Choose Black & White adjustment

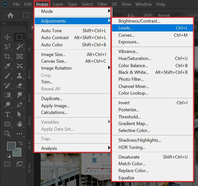[x=152, y=72]
